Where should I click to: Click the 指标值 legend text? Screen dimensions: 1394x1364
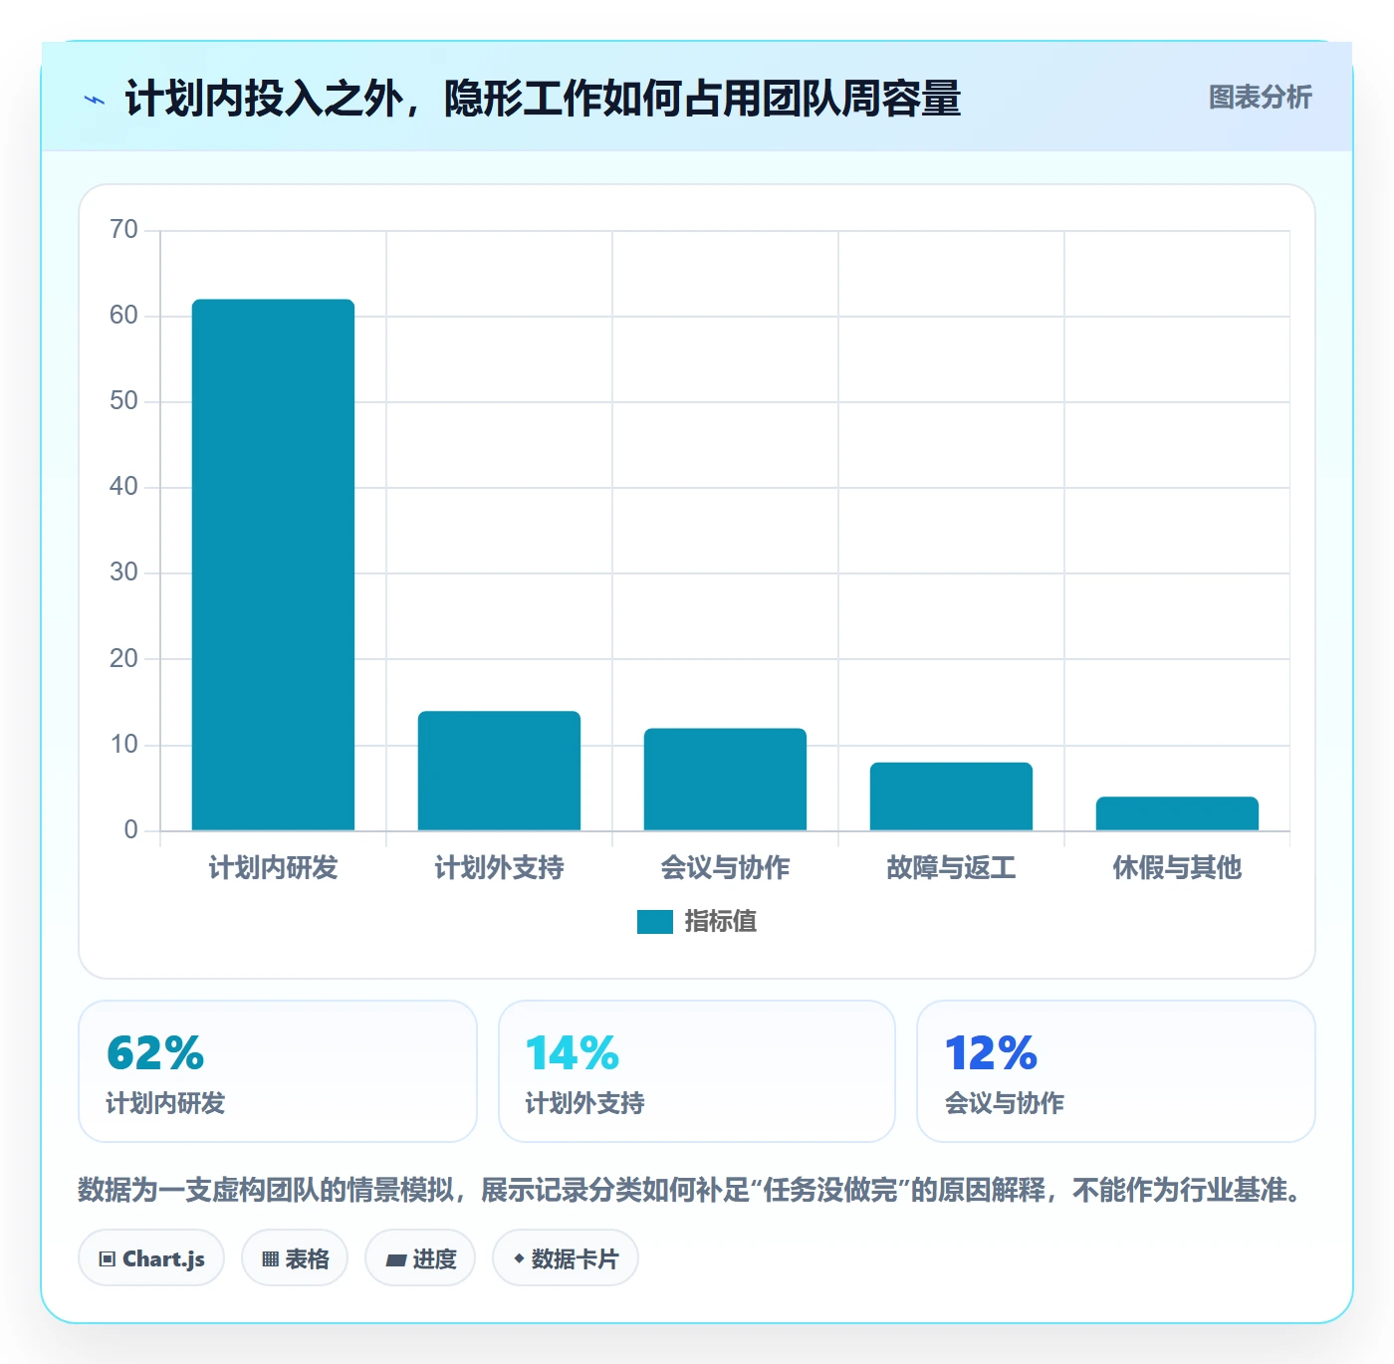click(x=720, y=922)
